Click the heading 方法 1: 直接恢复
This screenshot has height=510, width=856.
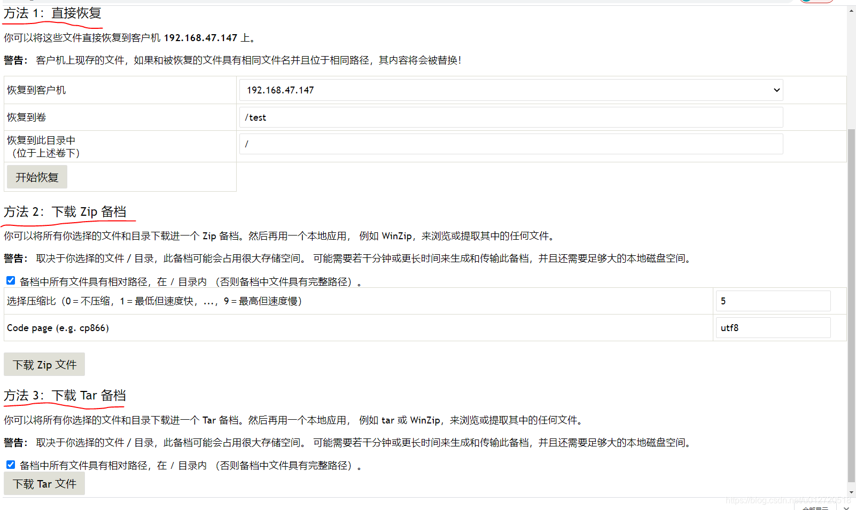[x=52, y=13]
